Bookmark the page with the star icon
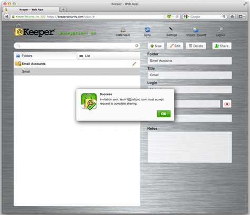The width and height of the screenshot is (250, 215). point(165,17)
